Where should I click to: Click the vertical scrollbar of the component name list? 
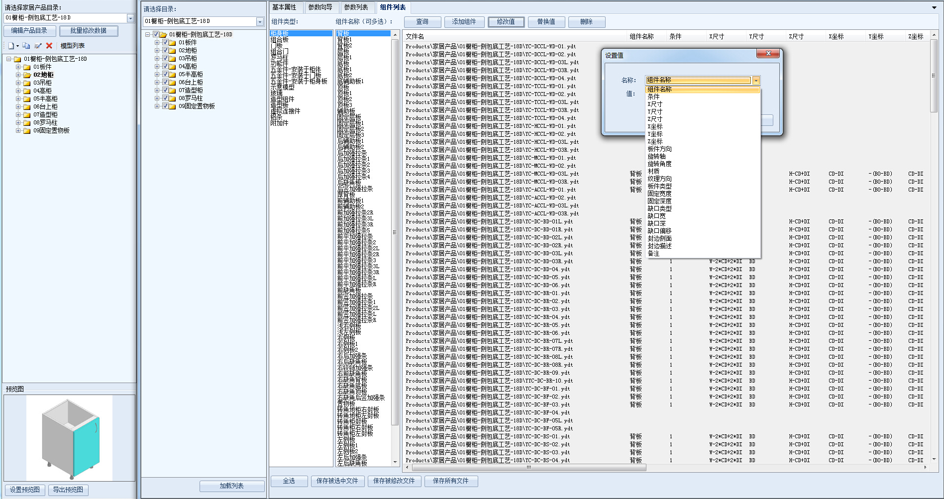pyautogui.click(x=395, y=232)
